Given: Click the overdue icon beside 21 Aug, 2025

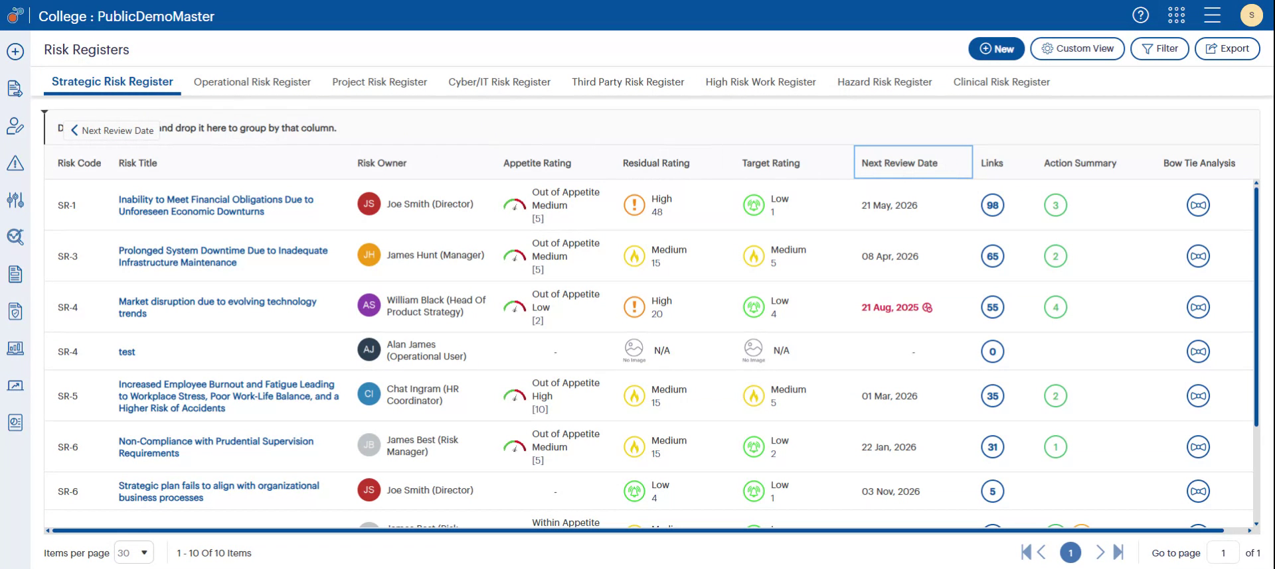Looking at the screenshot, I should [928, 308].
